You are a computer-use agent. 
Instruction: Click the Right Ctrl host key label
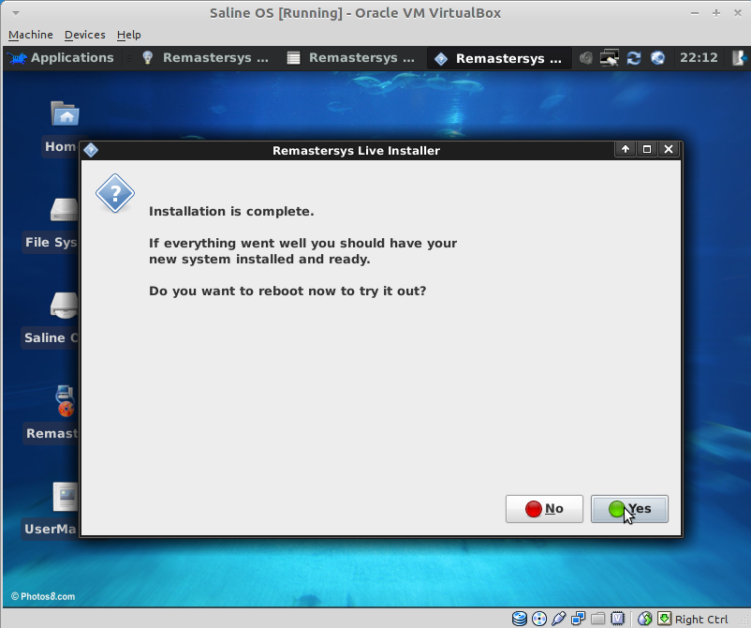pyautogui.click(x=701, y=620)
